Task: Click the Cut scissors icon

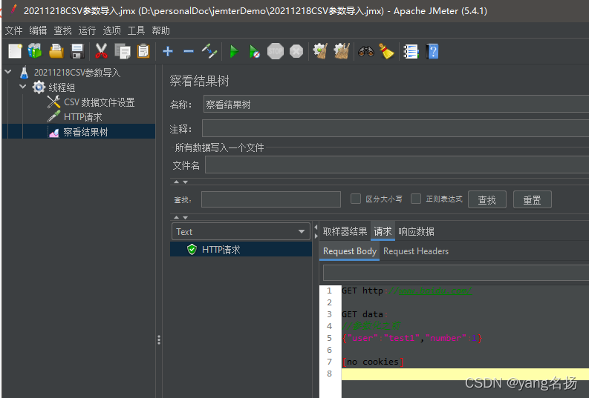Action: pyautogui.click(x=102, y=51)
